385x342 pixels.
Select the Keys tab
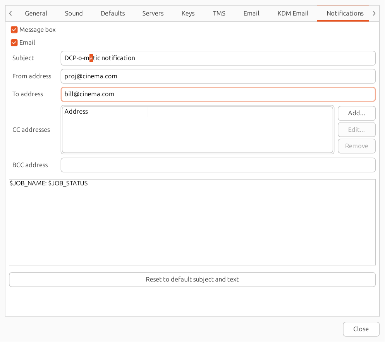pos(188,13)
